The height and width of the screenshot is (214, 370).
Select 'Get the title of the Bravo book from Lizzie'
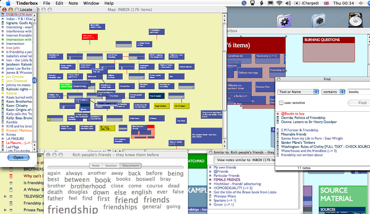245,192
